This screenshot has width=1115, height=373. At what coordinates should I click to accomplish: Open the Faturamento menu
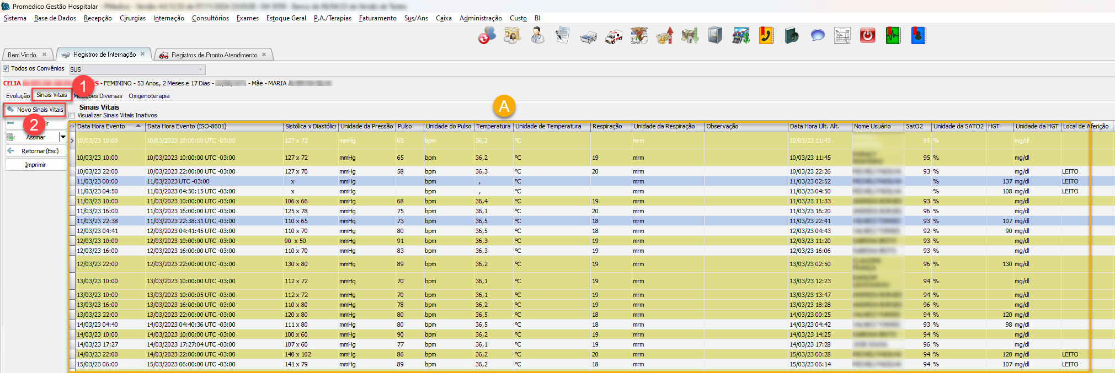pos(377,18)
